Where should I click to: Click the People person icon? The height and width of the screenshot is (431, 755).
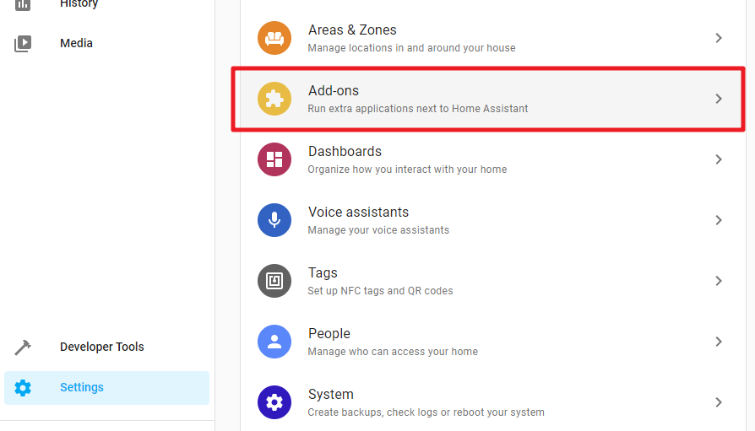click(274, 342)
